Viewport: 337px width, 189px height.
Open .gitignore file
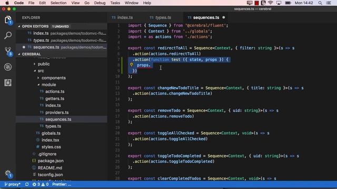click(x=47, y=154)
